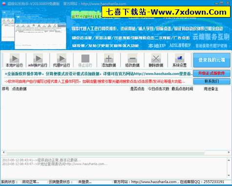The height and width of the screenshot is (186, 232).
Task: Click the horizontal scrollbar left arrow
Action: click(x=4, y=152)
